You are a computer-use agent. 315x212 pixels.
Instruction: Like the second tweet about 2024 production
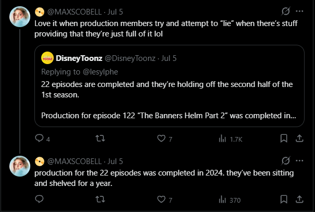164,199
